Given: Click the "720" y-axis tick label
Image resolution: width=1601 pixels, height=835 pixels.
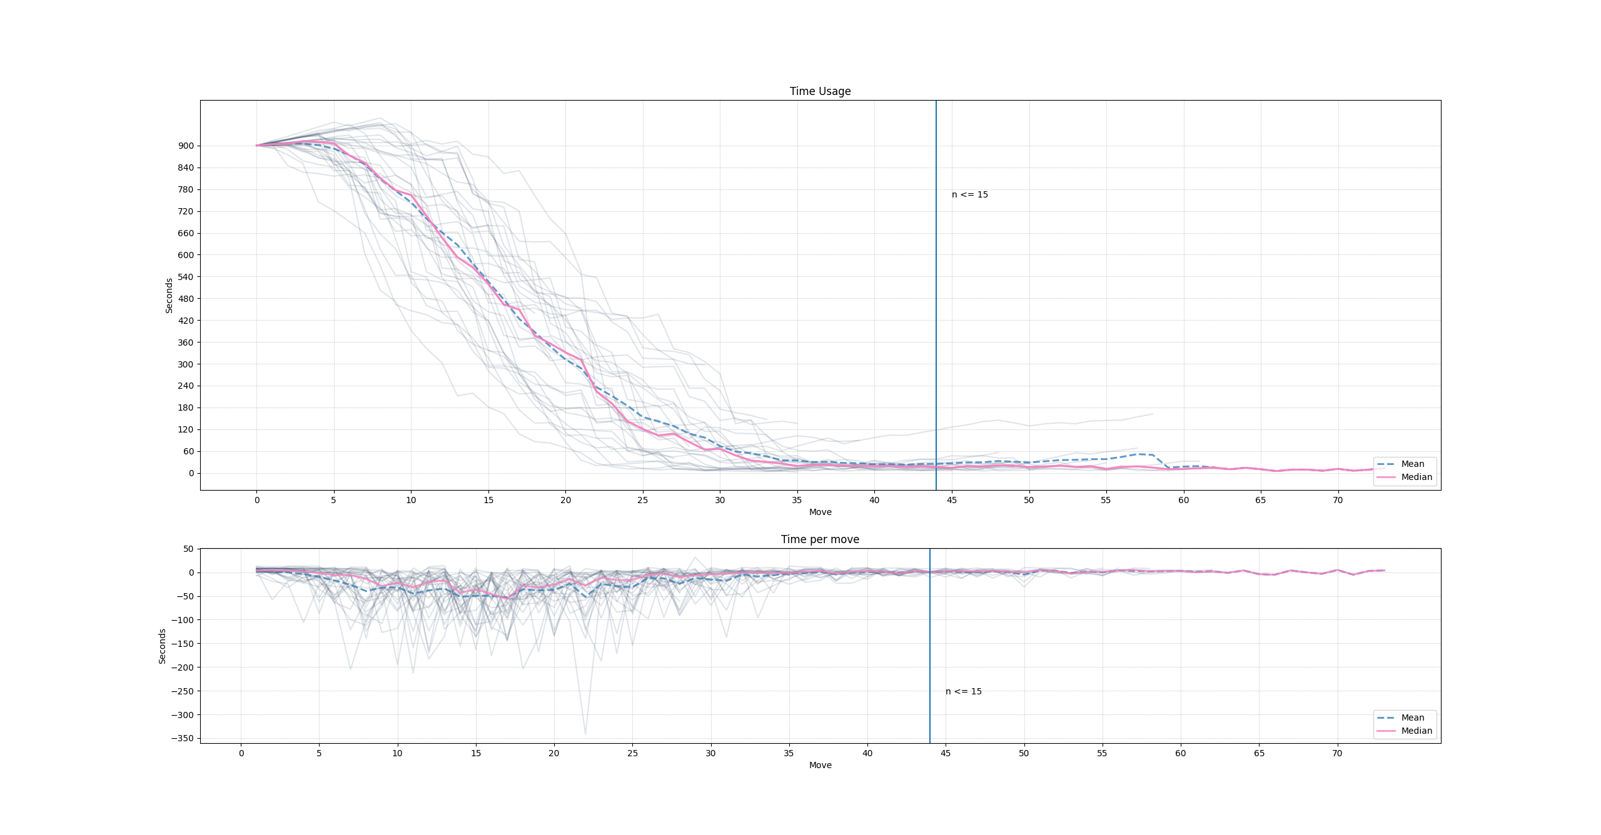Looking at the screenshot, I should 186,211.
